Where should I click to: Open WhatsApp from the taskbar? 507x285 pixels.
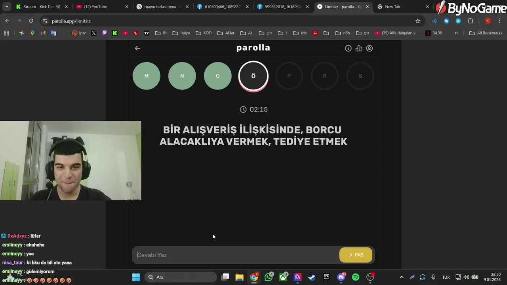click(x=269, y=277)
